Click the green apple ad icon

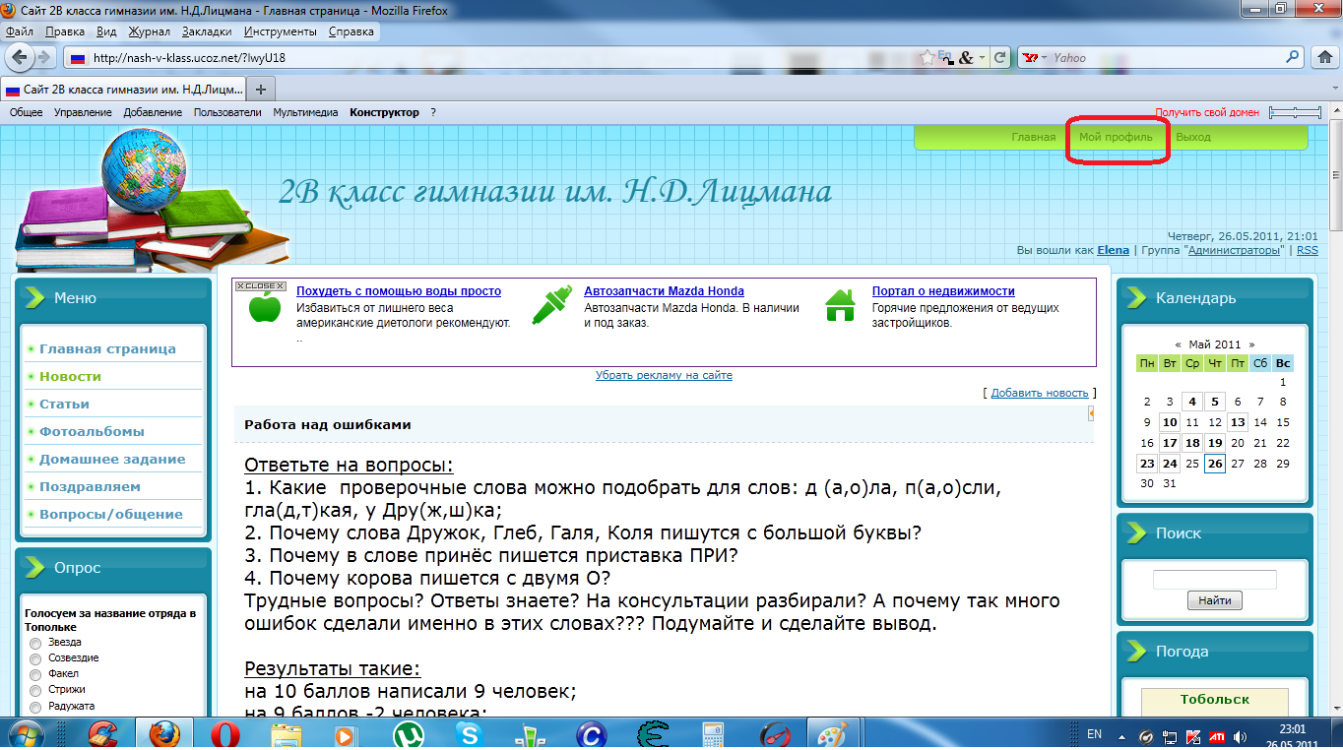pyautogui.click(x=264, y=307)
